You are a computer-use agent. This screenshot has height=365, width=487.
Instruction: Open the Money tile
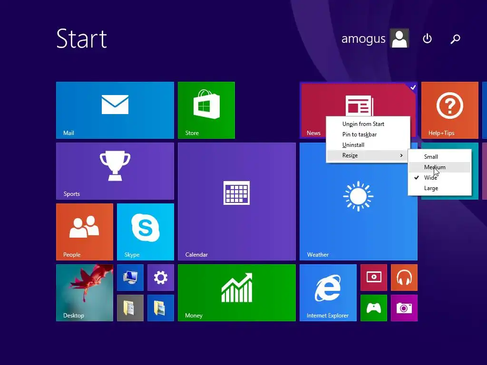tap(237, 293)
